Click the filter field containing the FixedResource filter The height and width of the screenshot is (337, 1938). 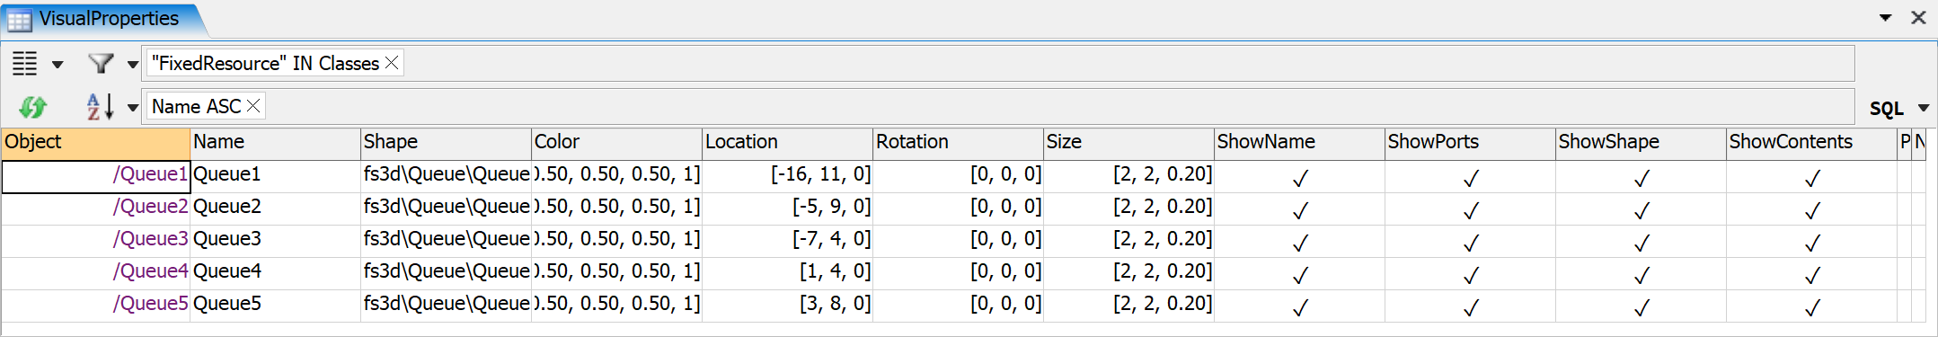pyautogui.click(x=997, y=63)
